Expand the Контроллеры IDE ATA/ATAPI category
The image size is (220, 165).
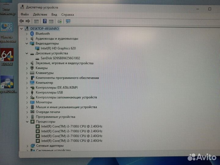coord(27,88)
